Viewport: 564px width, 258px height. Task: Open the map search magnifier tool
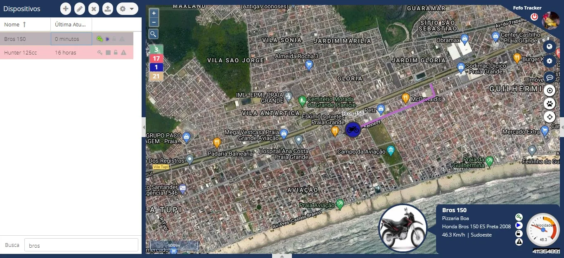[153, 34]
